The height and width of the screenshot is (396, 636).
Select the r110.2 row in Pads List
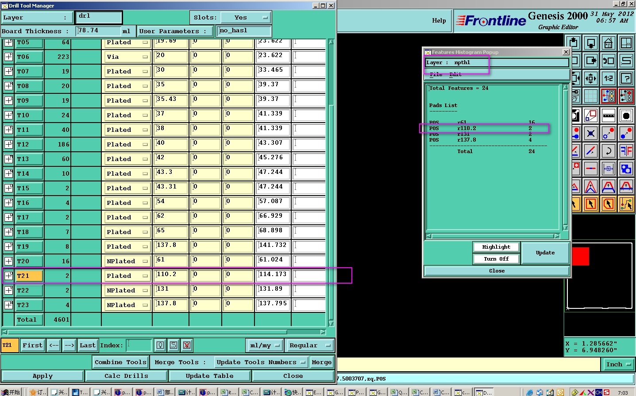coord(484,128)
